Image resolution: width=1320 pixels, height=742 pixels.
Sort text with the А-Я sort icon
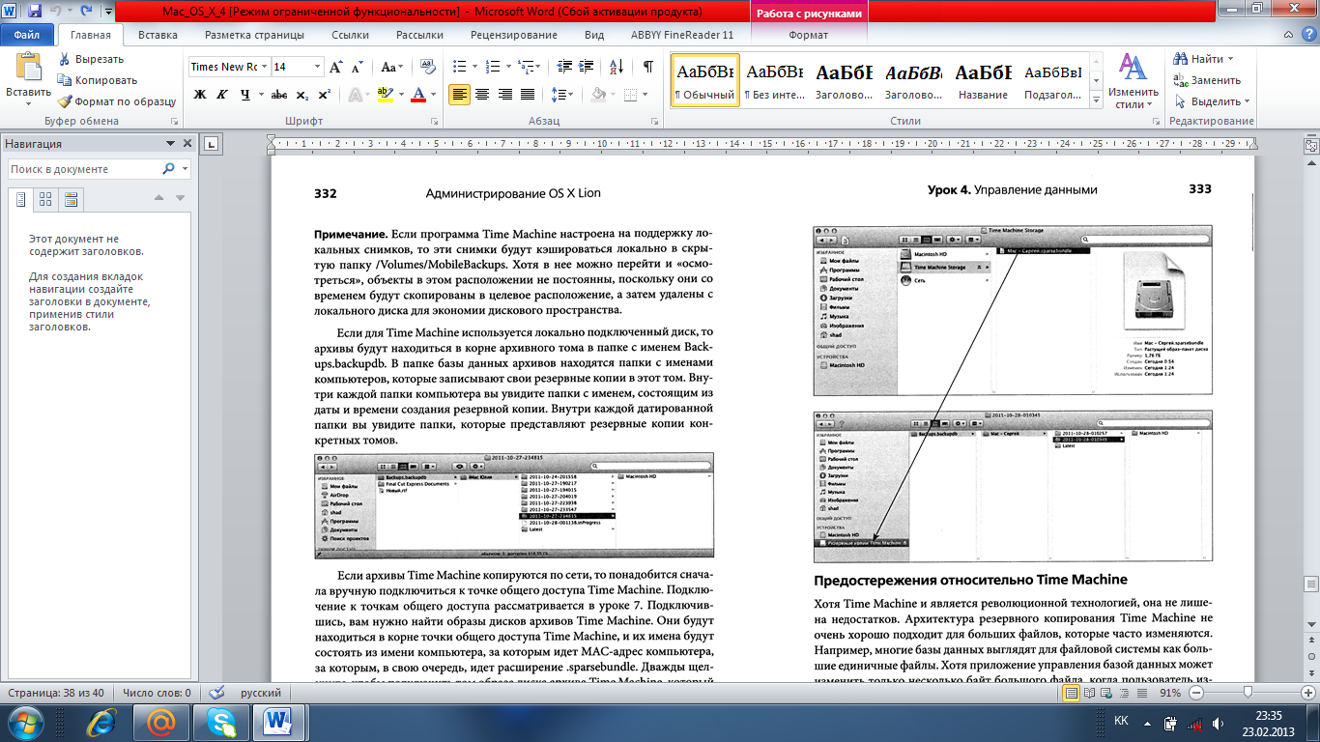coord(615,67)
